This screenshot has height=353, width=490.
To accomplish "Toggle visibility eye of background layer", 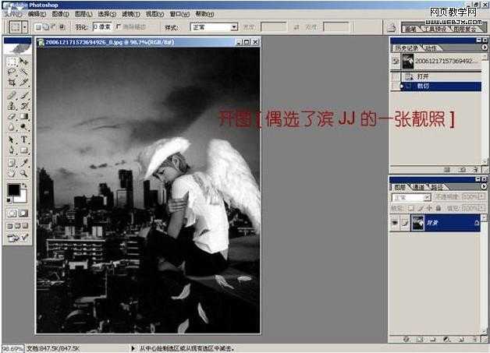I will tap(395, 223).
